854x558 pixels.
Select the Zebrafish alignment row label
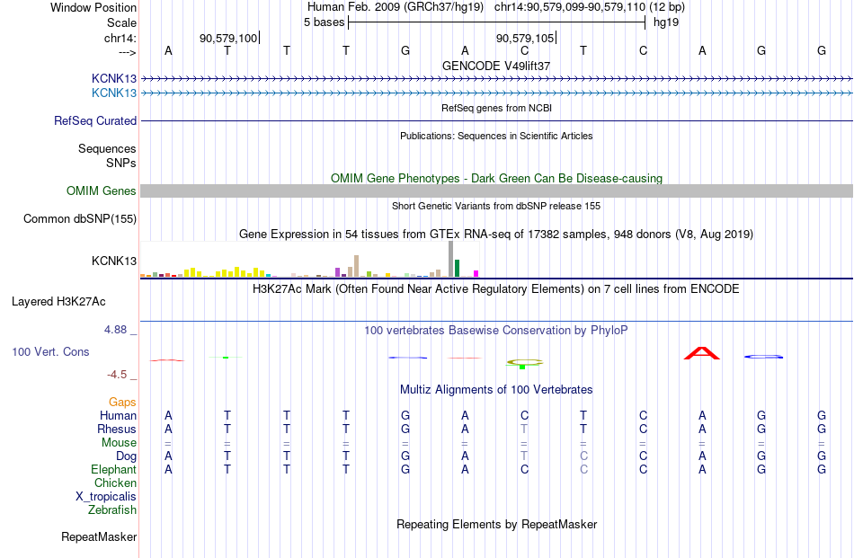[112, 510]
